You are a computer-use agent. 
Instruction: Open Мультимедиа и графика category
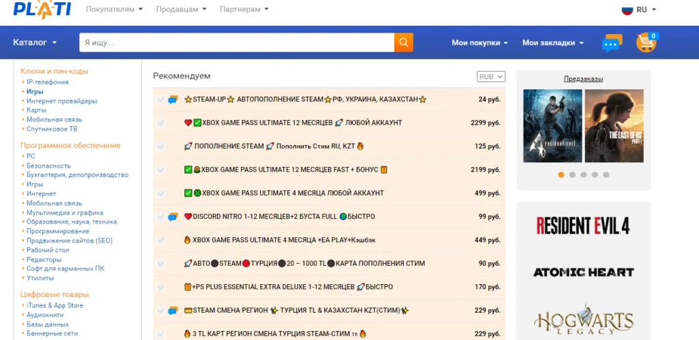(65, 213)
